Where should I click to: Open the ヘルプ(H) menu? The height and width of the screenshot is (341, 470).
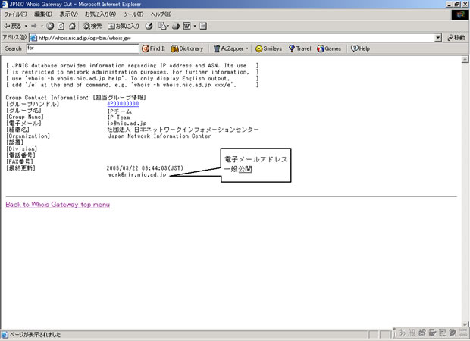[x=161, y=14]
